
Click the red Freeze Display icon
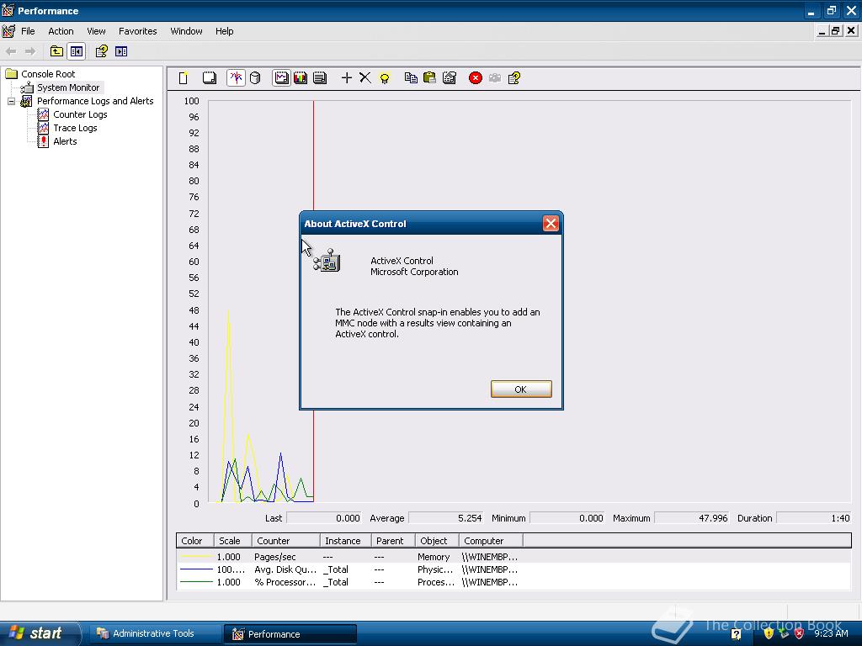[x=476, y=78]
